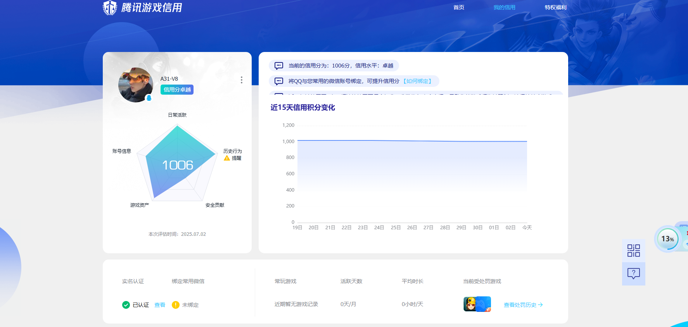Image resolution: width=688 pixels, height=327 pixels.
Task: Click the Tencent Game Credit shield logo
Action: tap(110, 7)
